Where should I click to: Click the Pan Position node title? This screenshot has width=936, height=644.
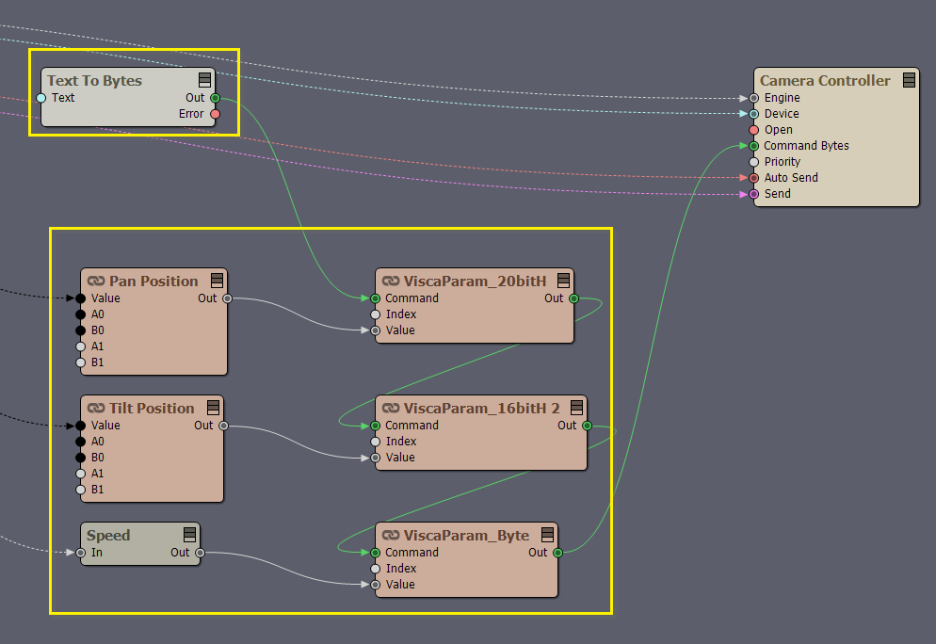coord(153,282)
